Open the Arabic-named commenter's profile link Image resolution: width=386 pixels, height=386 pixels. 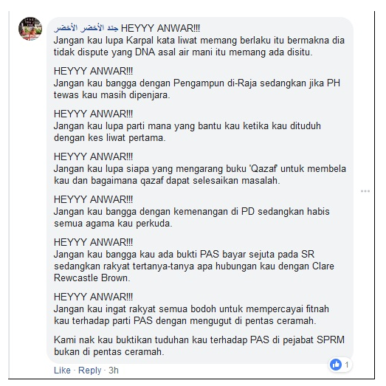pos(86,28)
